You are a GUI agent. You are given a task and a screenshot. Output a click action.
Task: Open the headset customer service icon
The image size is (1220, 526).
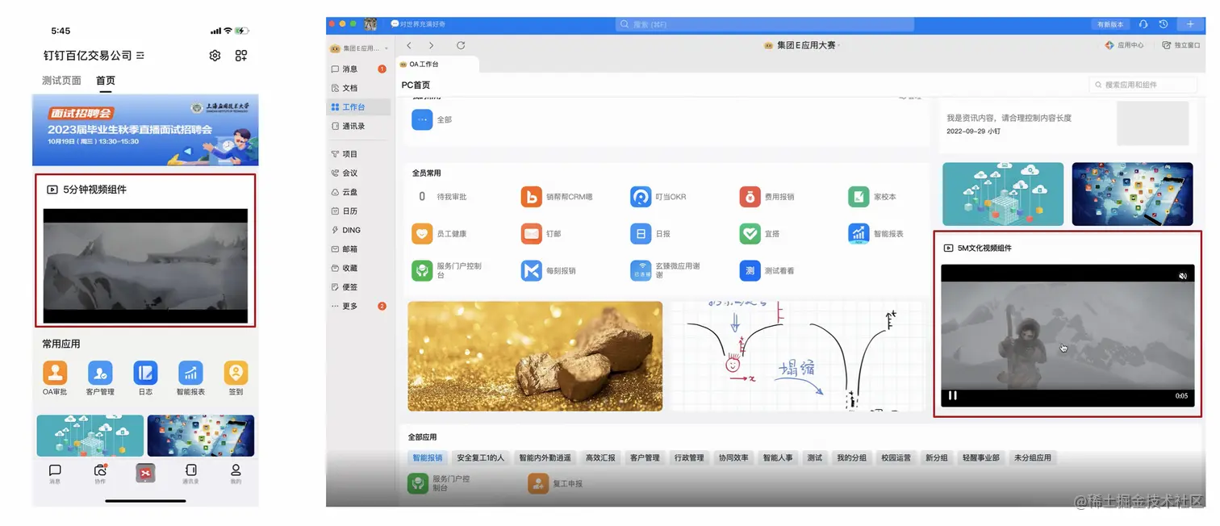[1143, 25]
